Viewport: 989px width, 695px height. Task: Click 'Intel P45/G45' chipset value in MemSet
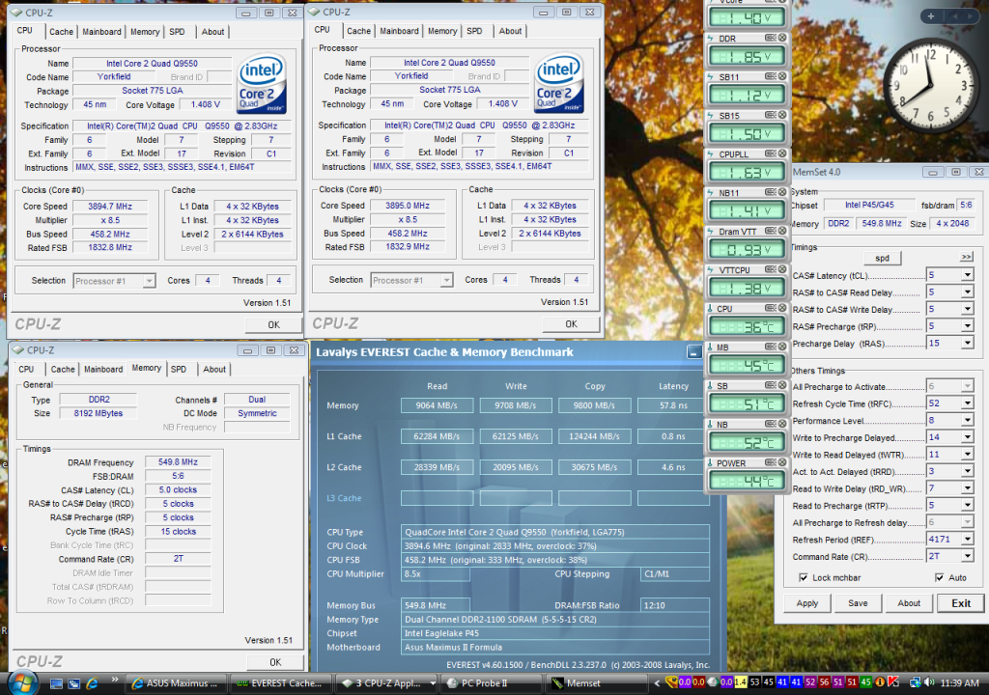[x=869, y=205]
